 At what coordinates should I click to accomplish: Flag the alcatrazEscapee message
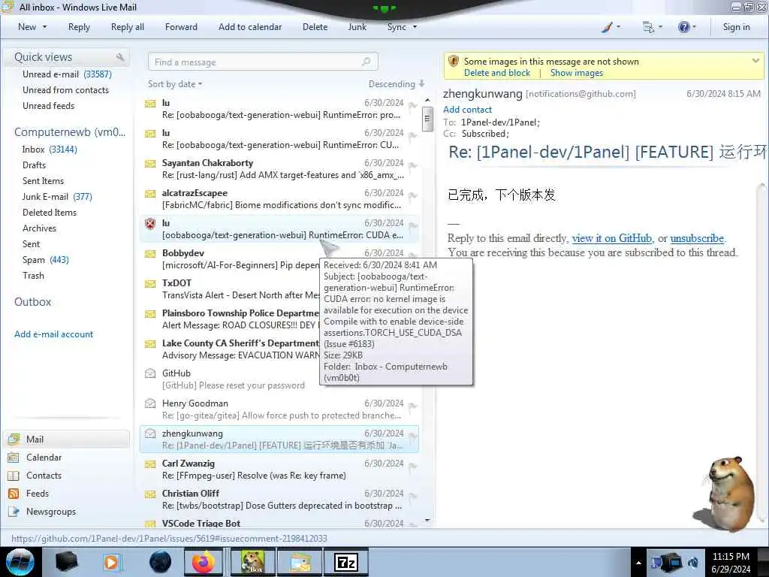pos(412,196)
